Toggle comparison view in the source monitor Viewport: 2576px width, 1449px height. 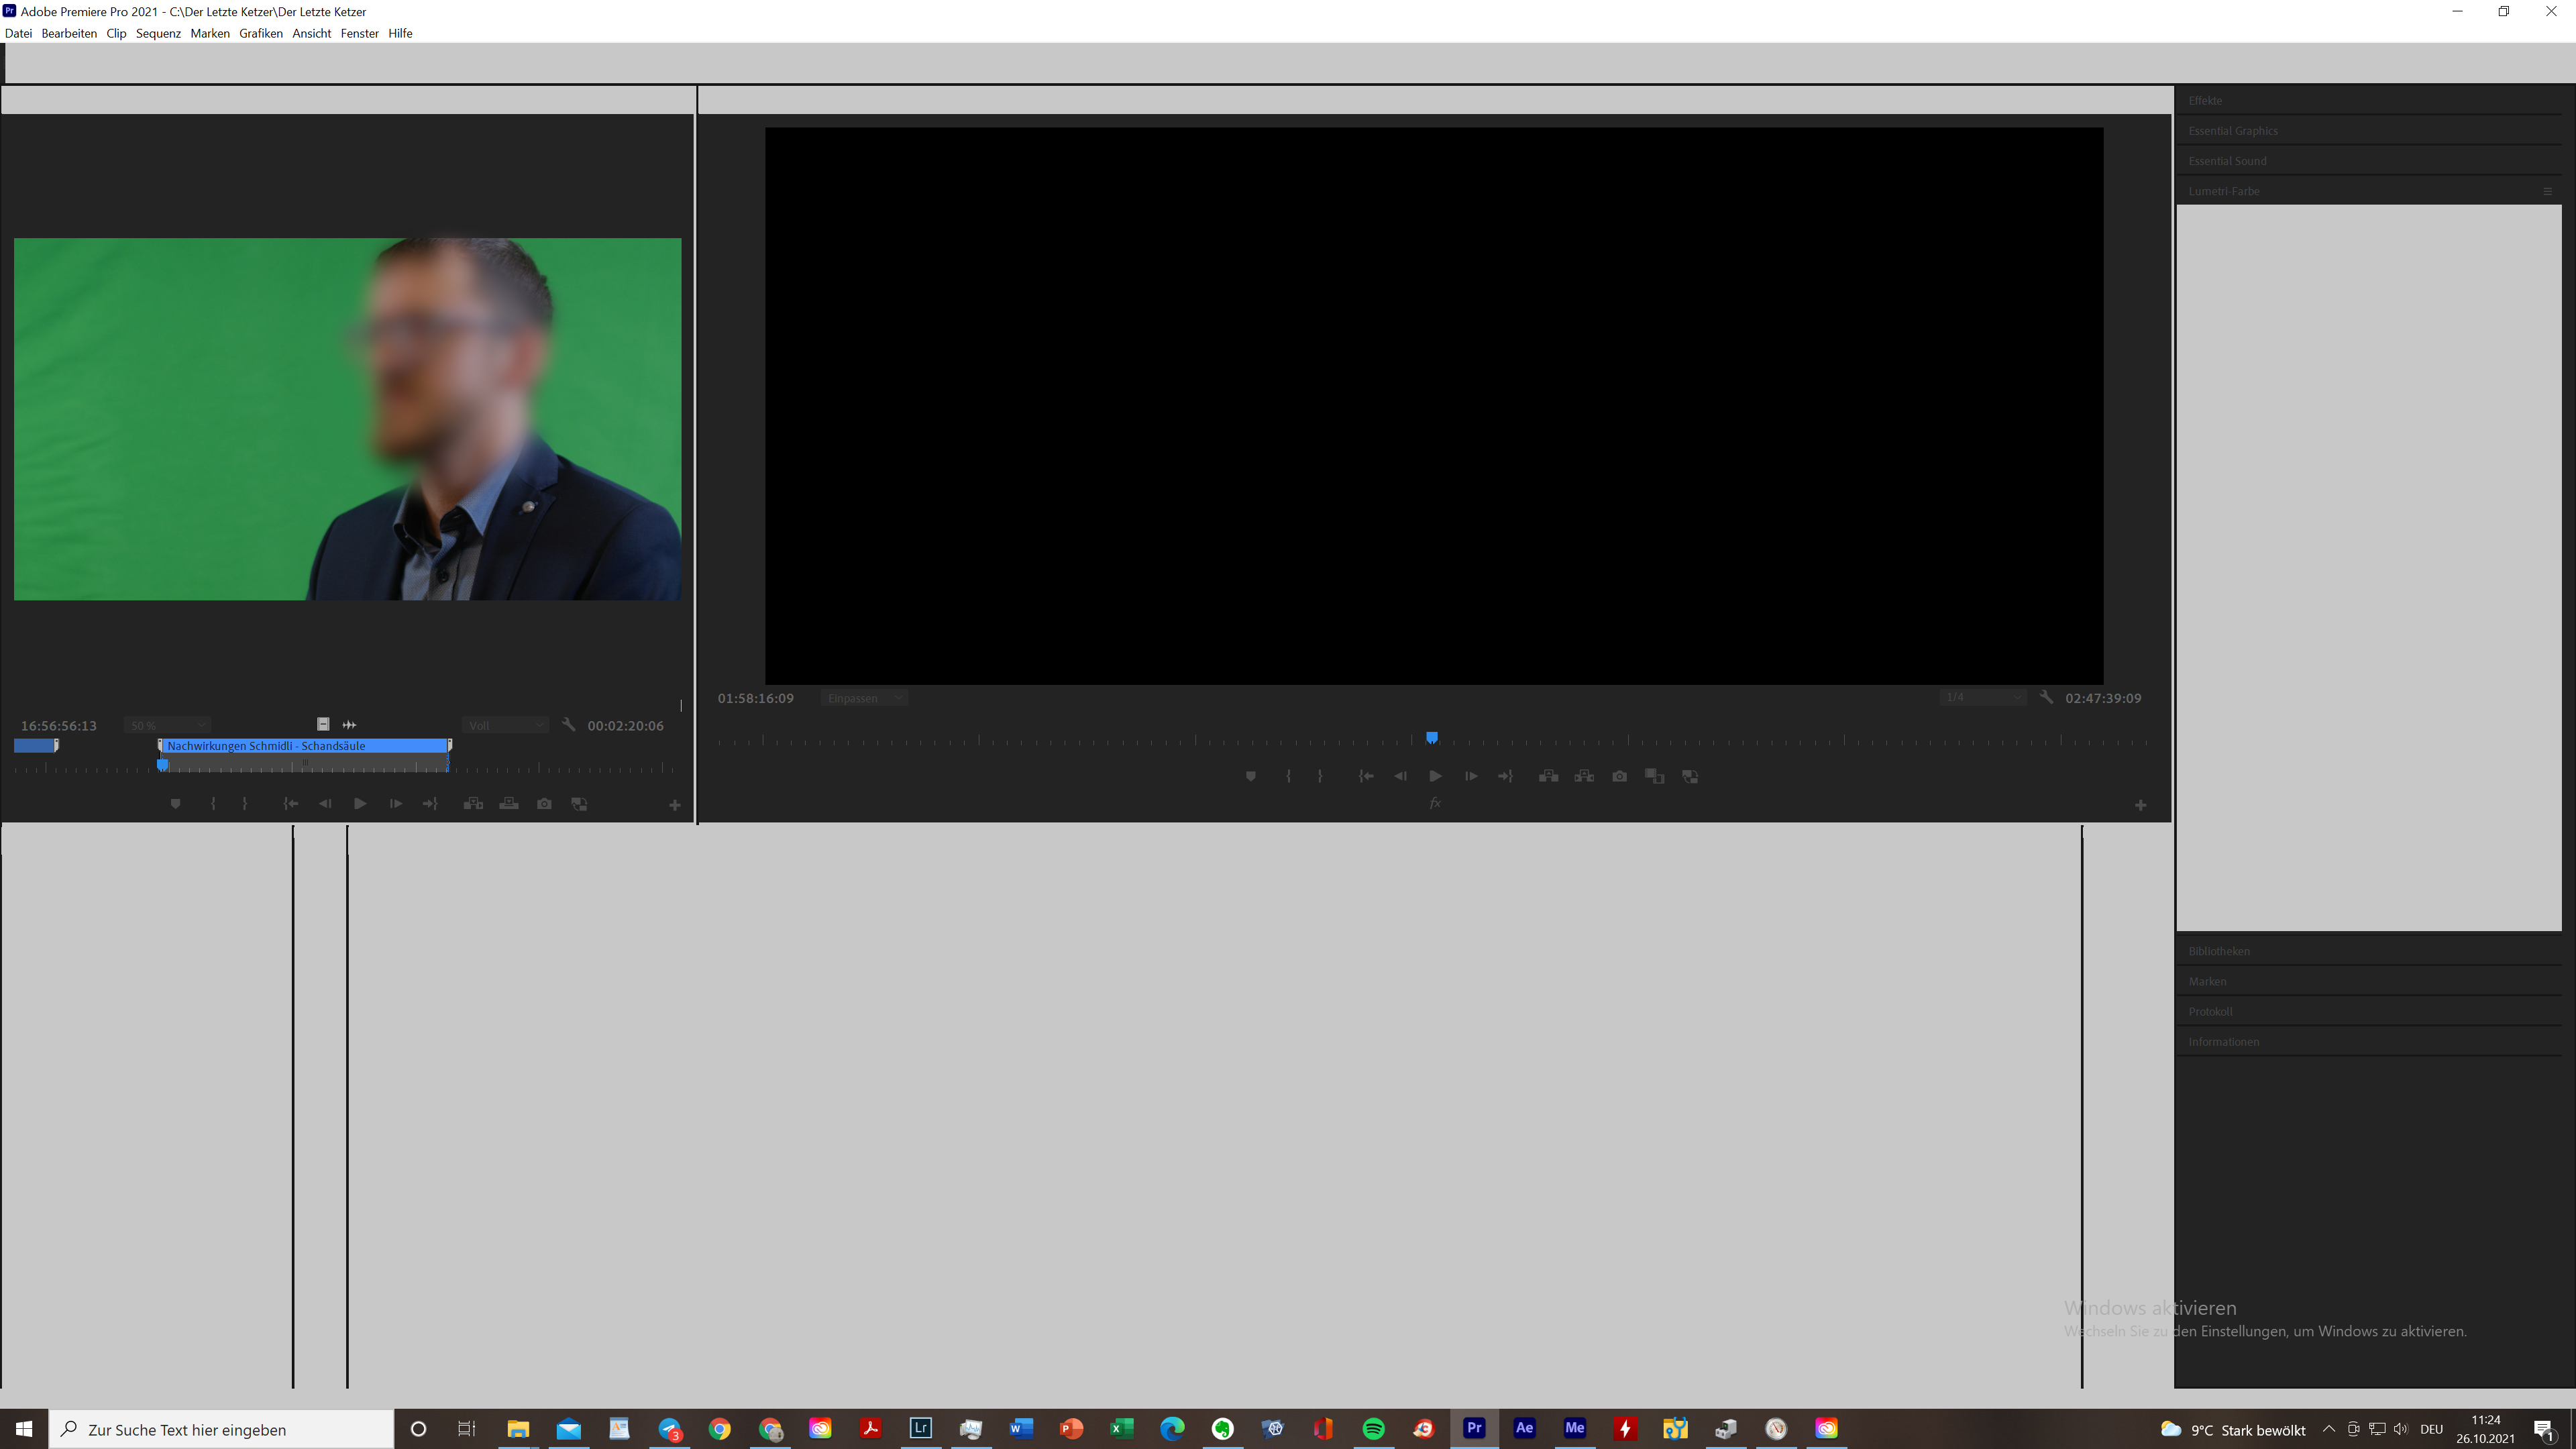click(580, 803)
